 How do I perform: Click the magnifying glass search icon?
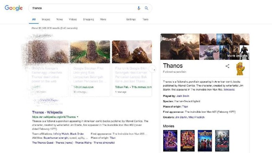(x=146, y=8)
